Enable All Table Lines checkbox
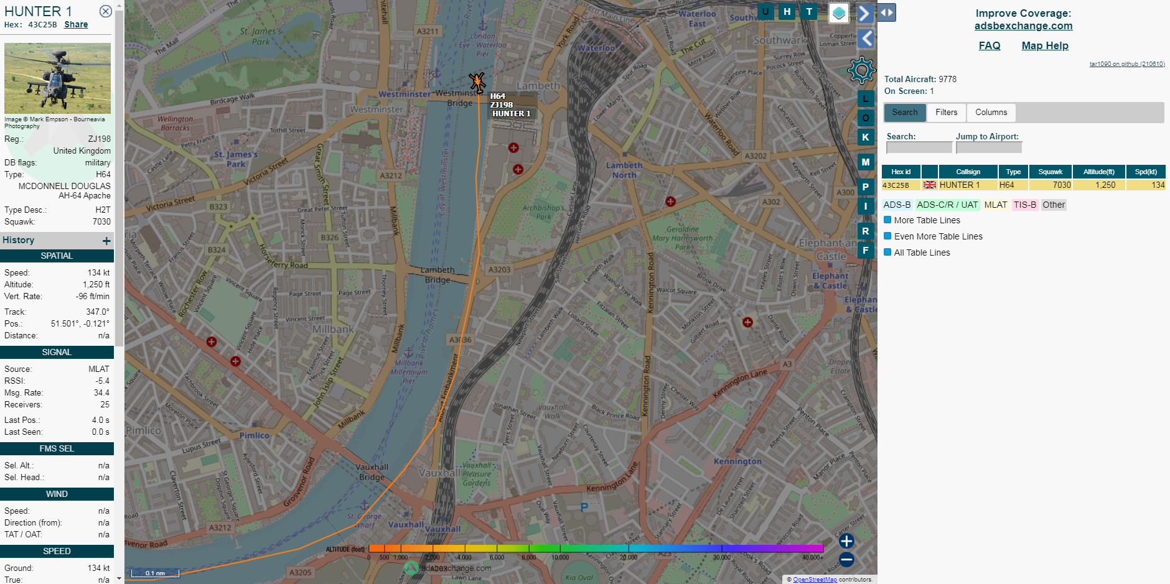Screen dimensions: 1170x584 tap(888, 252)
